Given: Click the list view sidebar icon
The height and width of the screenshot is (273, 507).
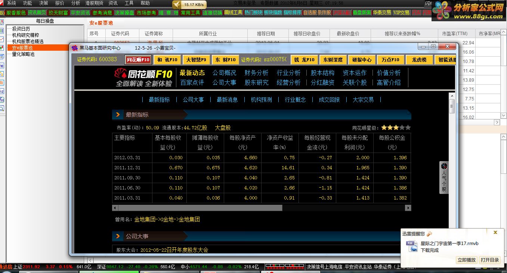Looking at the screenshot, I should pos(1,30).
